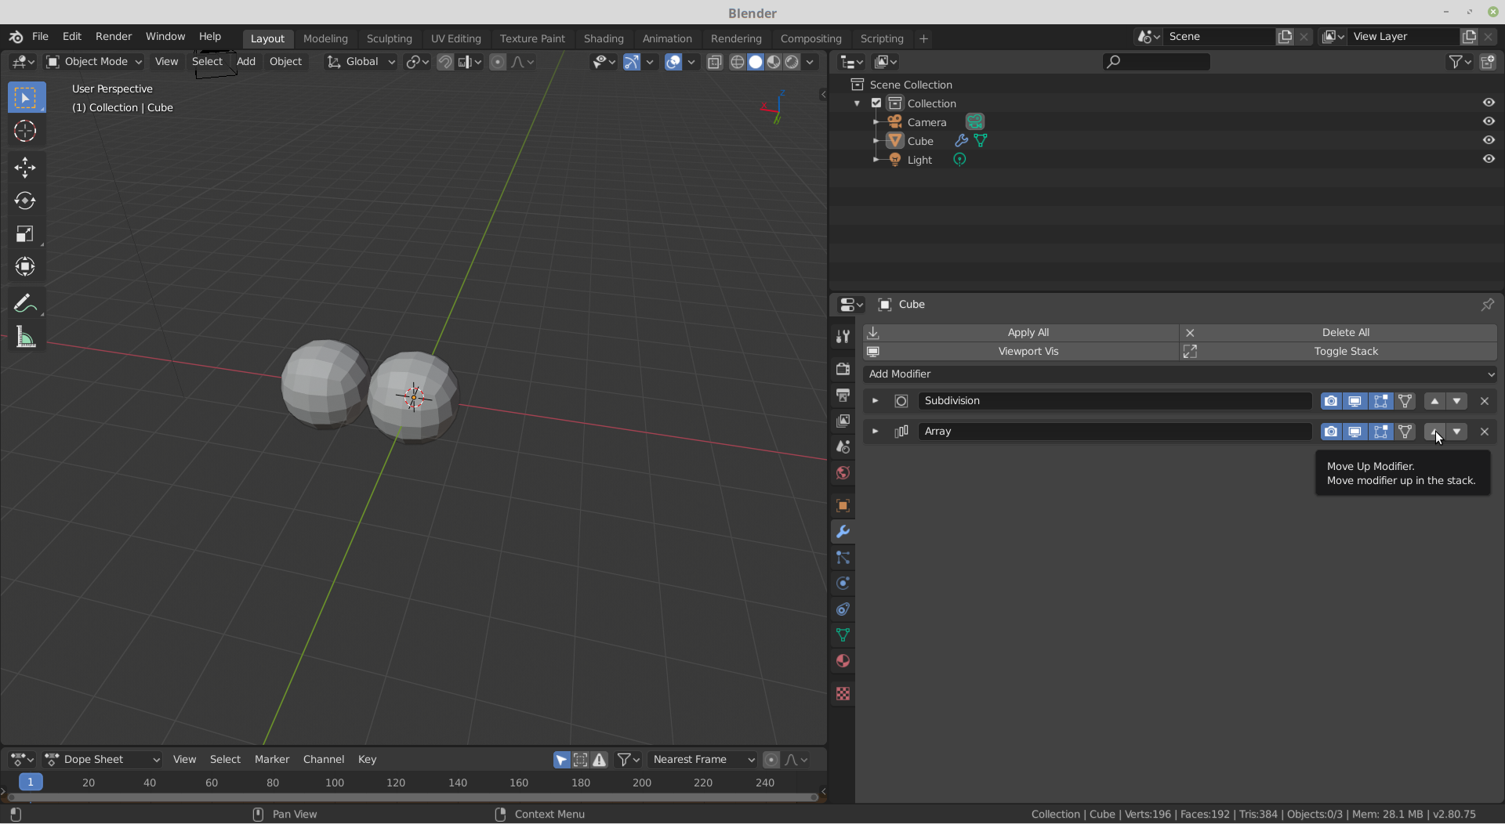Viewport: 1505px width, 824px height.
Task: Switch to Material Properties panel
Action: pyautogui.click(x=843, y=661)
